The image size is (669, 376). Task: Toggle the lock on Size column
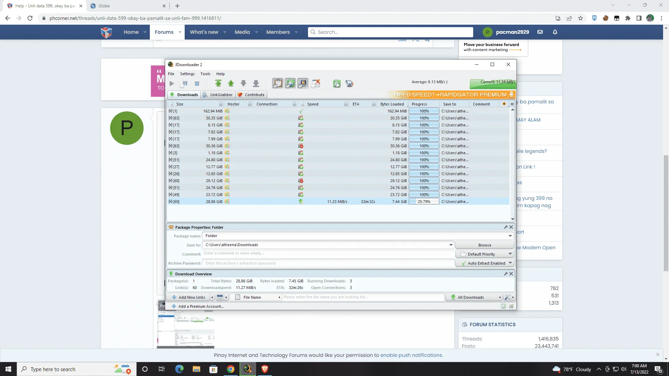click(221, 104)
